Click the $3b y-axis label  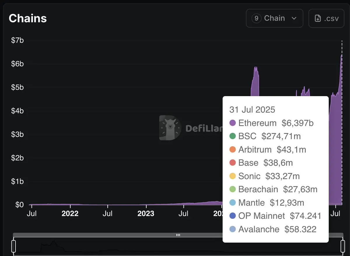pos(17,135)
